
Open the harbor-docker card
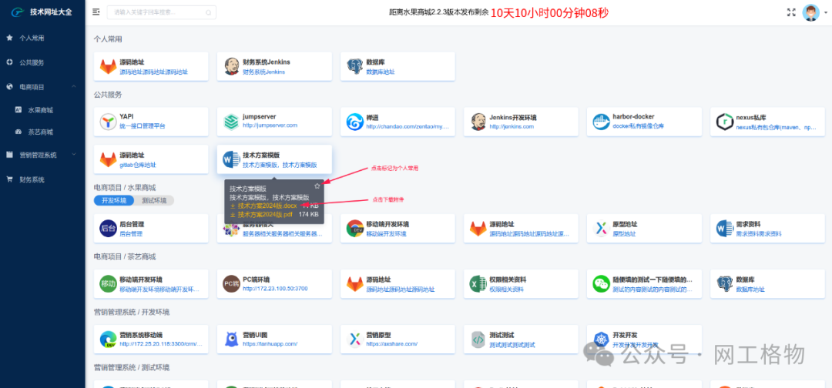[x=644, y=122]
